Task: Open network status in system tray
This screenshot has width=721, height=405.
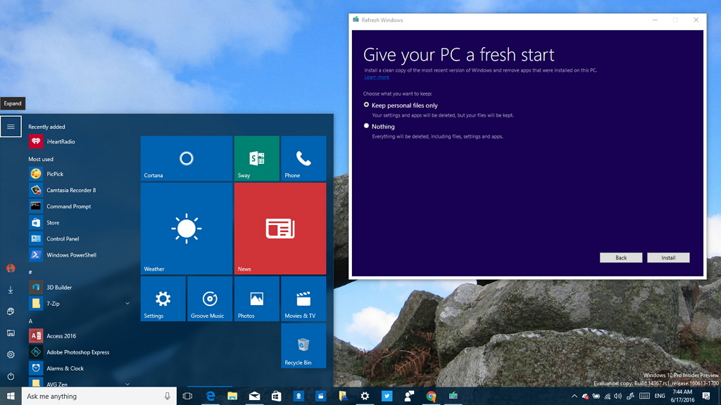Action: pos(608,396)
